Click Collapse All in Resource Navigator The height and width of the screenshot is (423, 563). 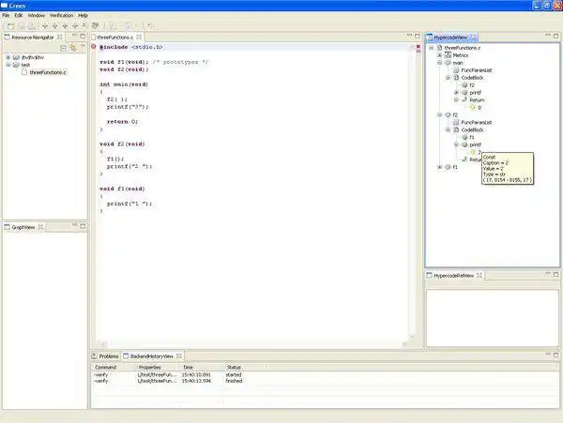click(x=63, y=48)
